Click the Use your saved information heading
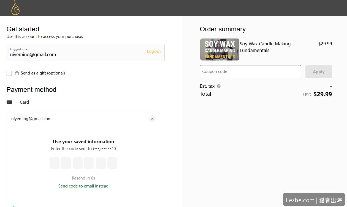The height and width of the screenshot is (207, 347). click(83, 142)
